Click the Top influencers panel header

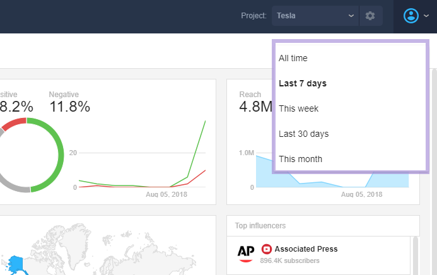point(323,226)
